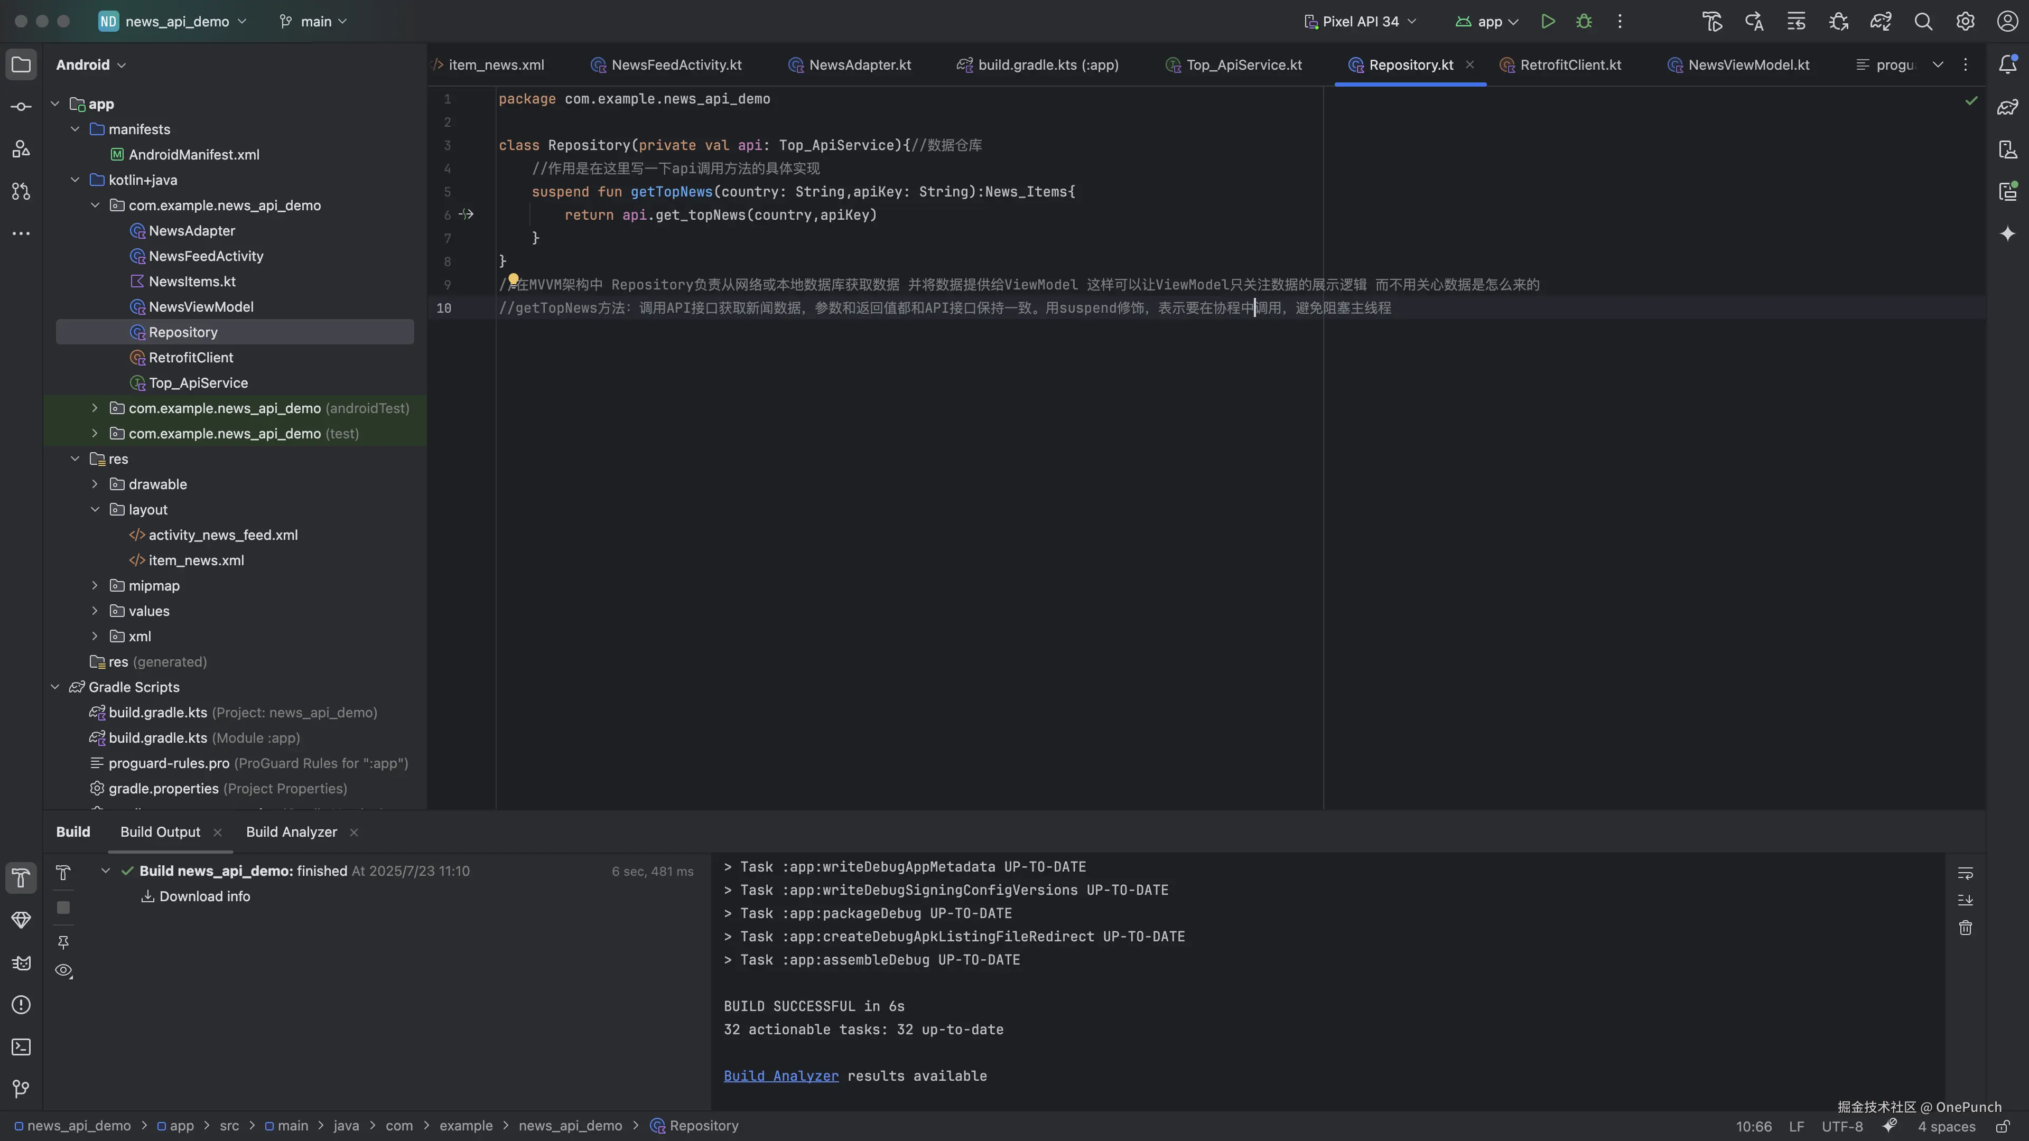Click the Debug app bug icon

pyautogui.click(x=1584, y=21)
